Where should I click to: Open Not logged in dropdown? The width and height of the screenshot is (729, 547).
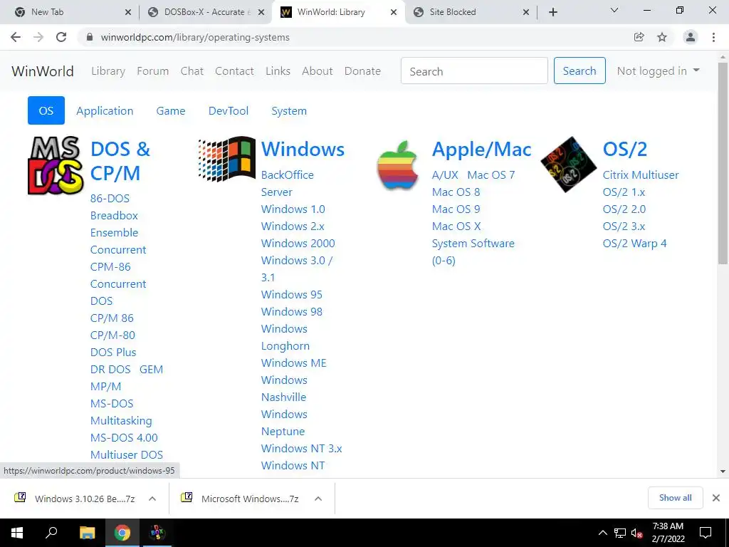coord(658,71)
